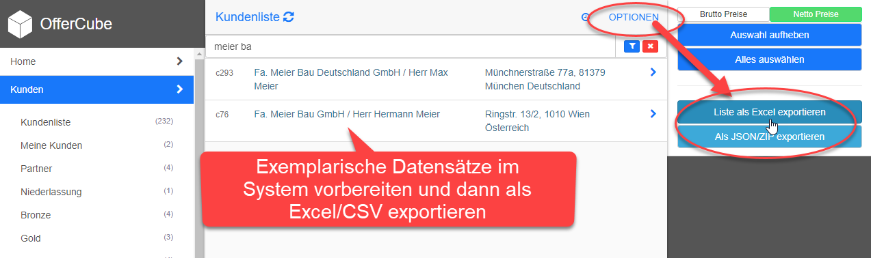Expand the Kunden section chevron

[x=179, y=89]
